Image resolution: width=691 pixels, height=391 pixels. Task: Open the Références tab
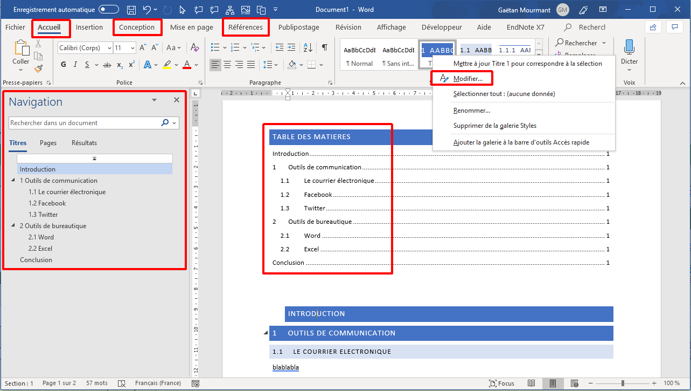(x=246, y=27)
